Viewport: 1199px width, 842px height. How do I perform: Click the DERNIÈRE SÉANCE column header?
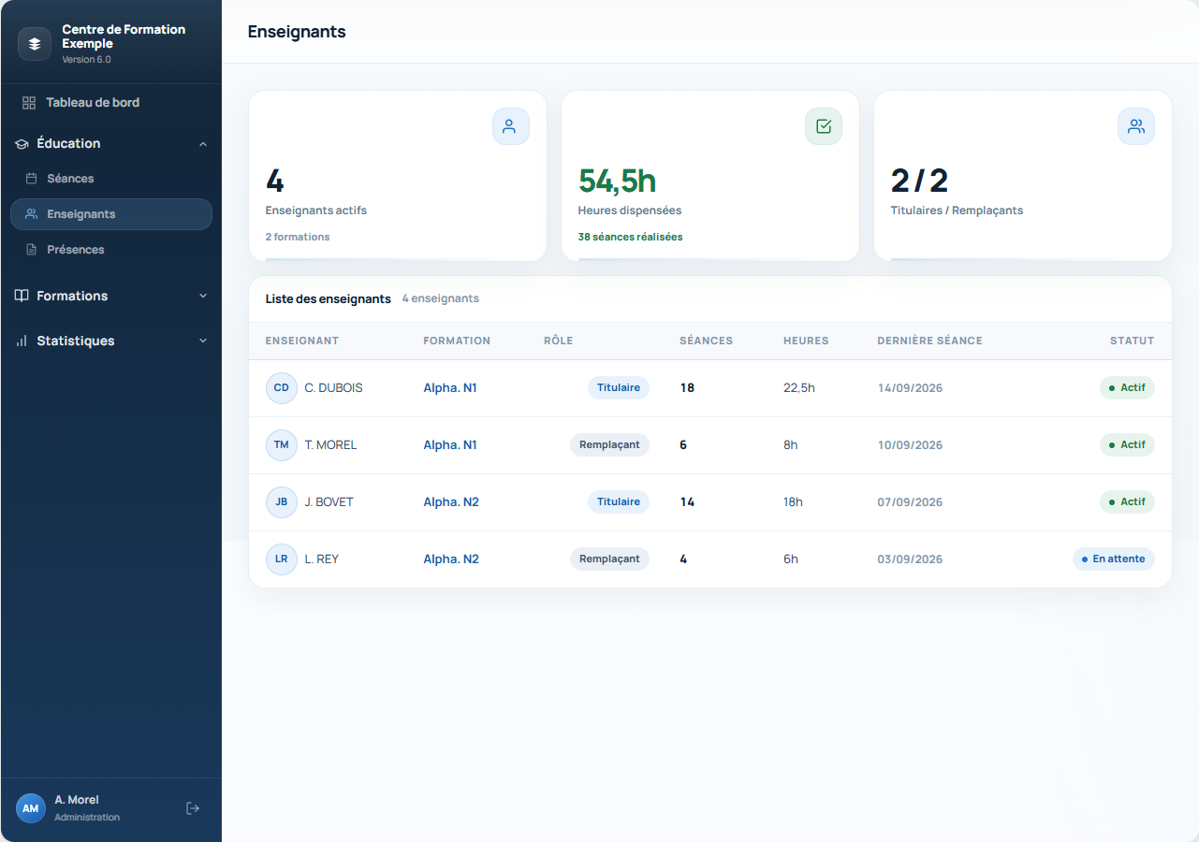pyautogui.click(x=929, y=341)
